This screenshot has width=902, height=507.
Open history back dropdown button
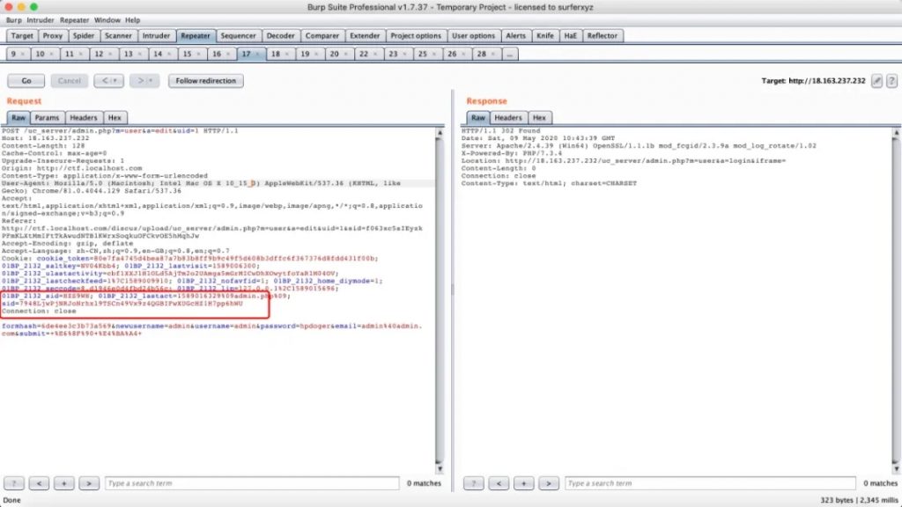pyautogui.click(x=108, y=81)
